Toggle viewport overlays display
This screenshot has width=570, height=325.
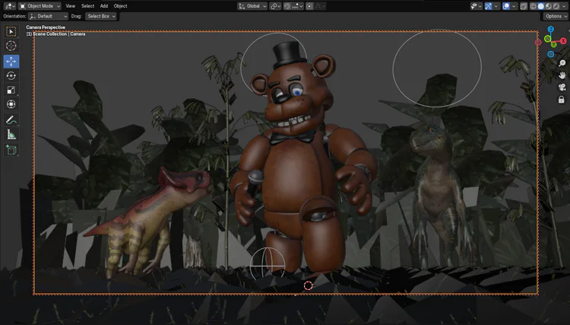[506, 6]
